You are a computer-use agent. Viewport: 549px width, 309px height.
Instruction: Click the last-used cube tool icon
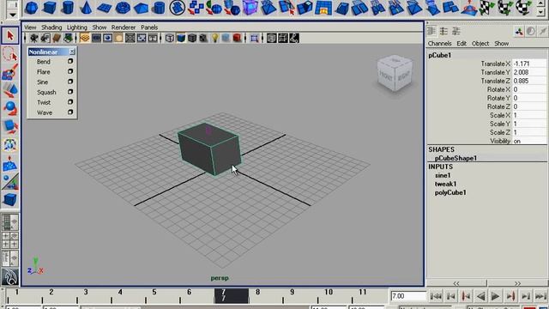tap(10, 200)
